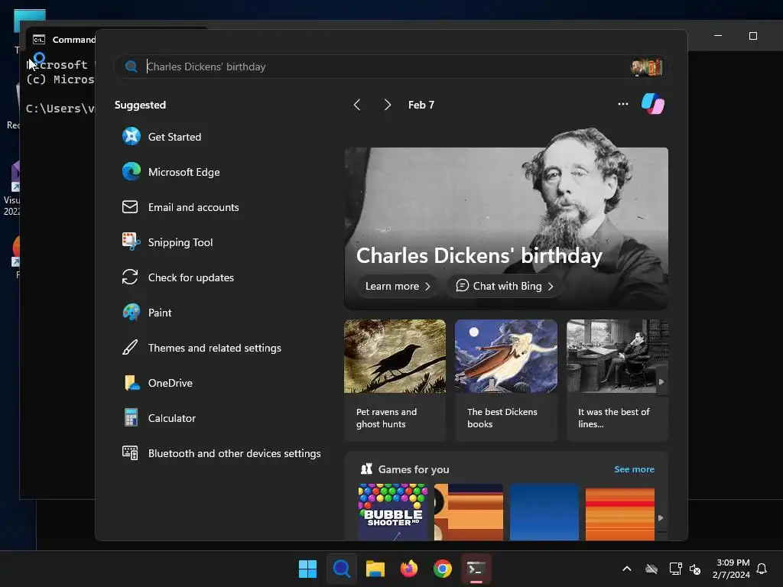Click Learn more about Dickens' birthday
This screenshot has height=587, width=783.
point(398,286)
